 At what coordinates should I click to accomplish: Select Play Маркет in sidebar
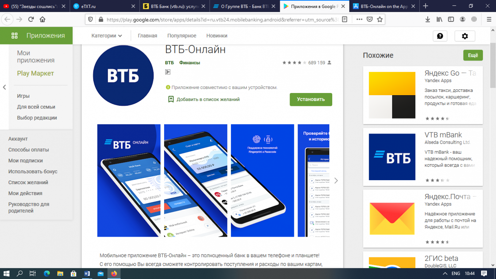click(x=35, y=73)
